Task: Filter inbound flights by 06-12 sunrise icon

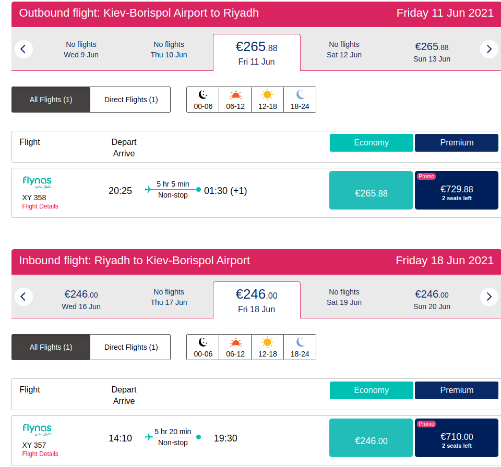Action: point(235,347)
